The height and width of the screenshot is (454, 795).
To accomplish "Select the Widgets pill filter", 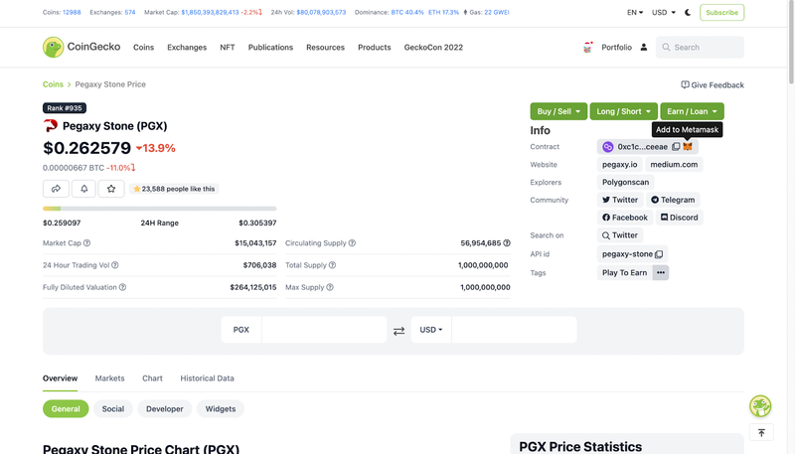I will tap(221, 409).
